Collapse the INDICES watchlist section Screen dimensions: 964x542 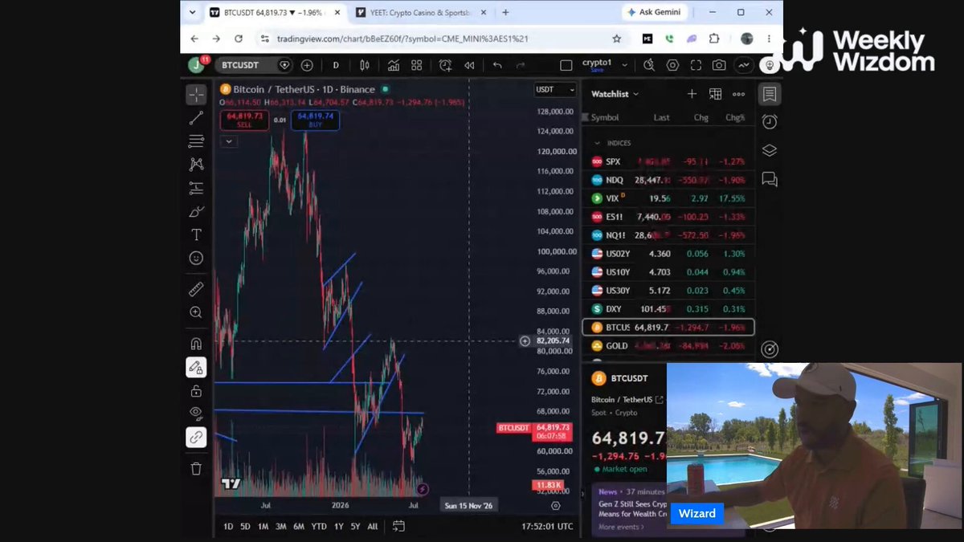tap(597, 143)
